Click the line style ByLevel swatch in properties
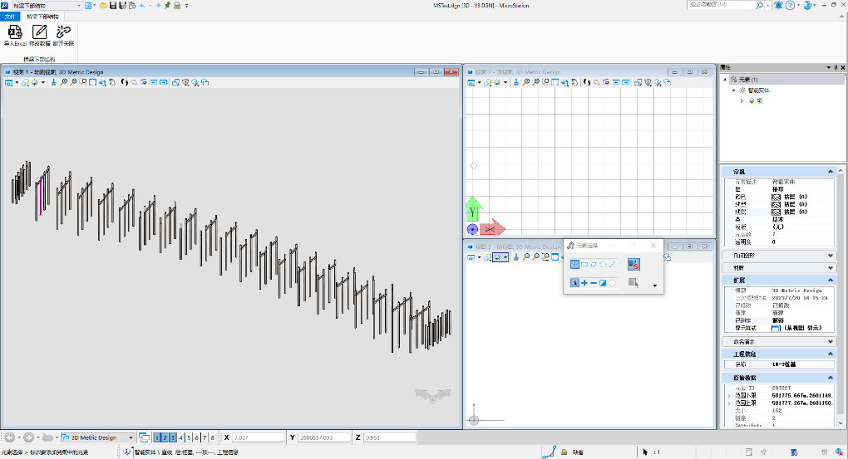This screenshot has width=848, height=459. tap(776, 205)
